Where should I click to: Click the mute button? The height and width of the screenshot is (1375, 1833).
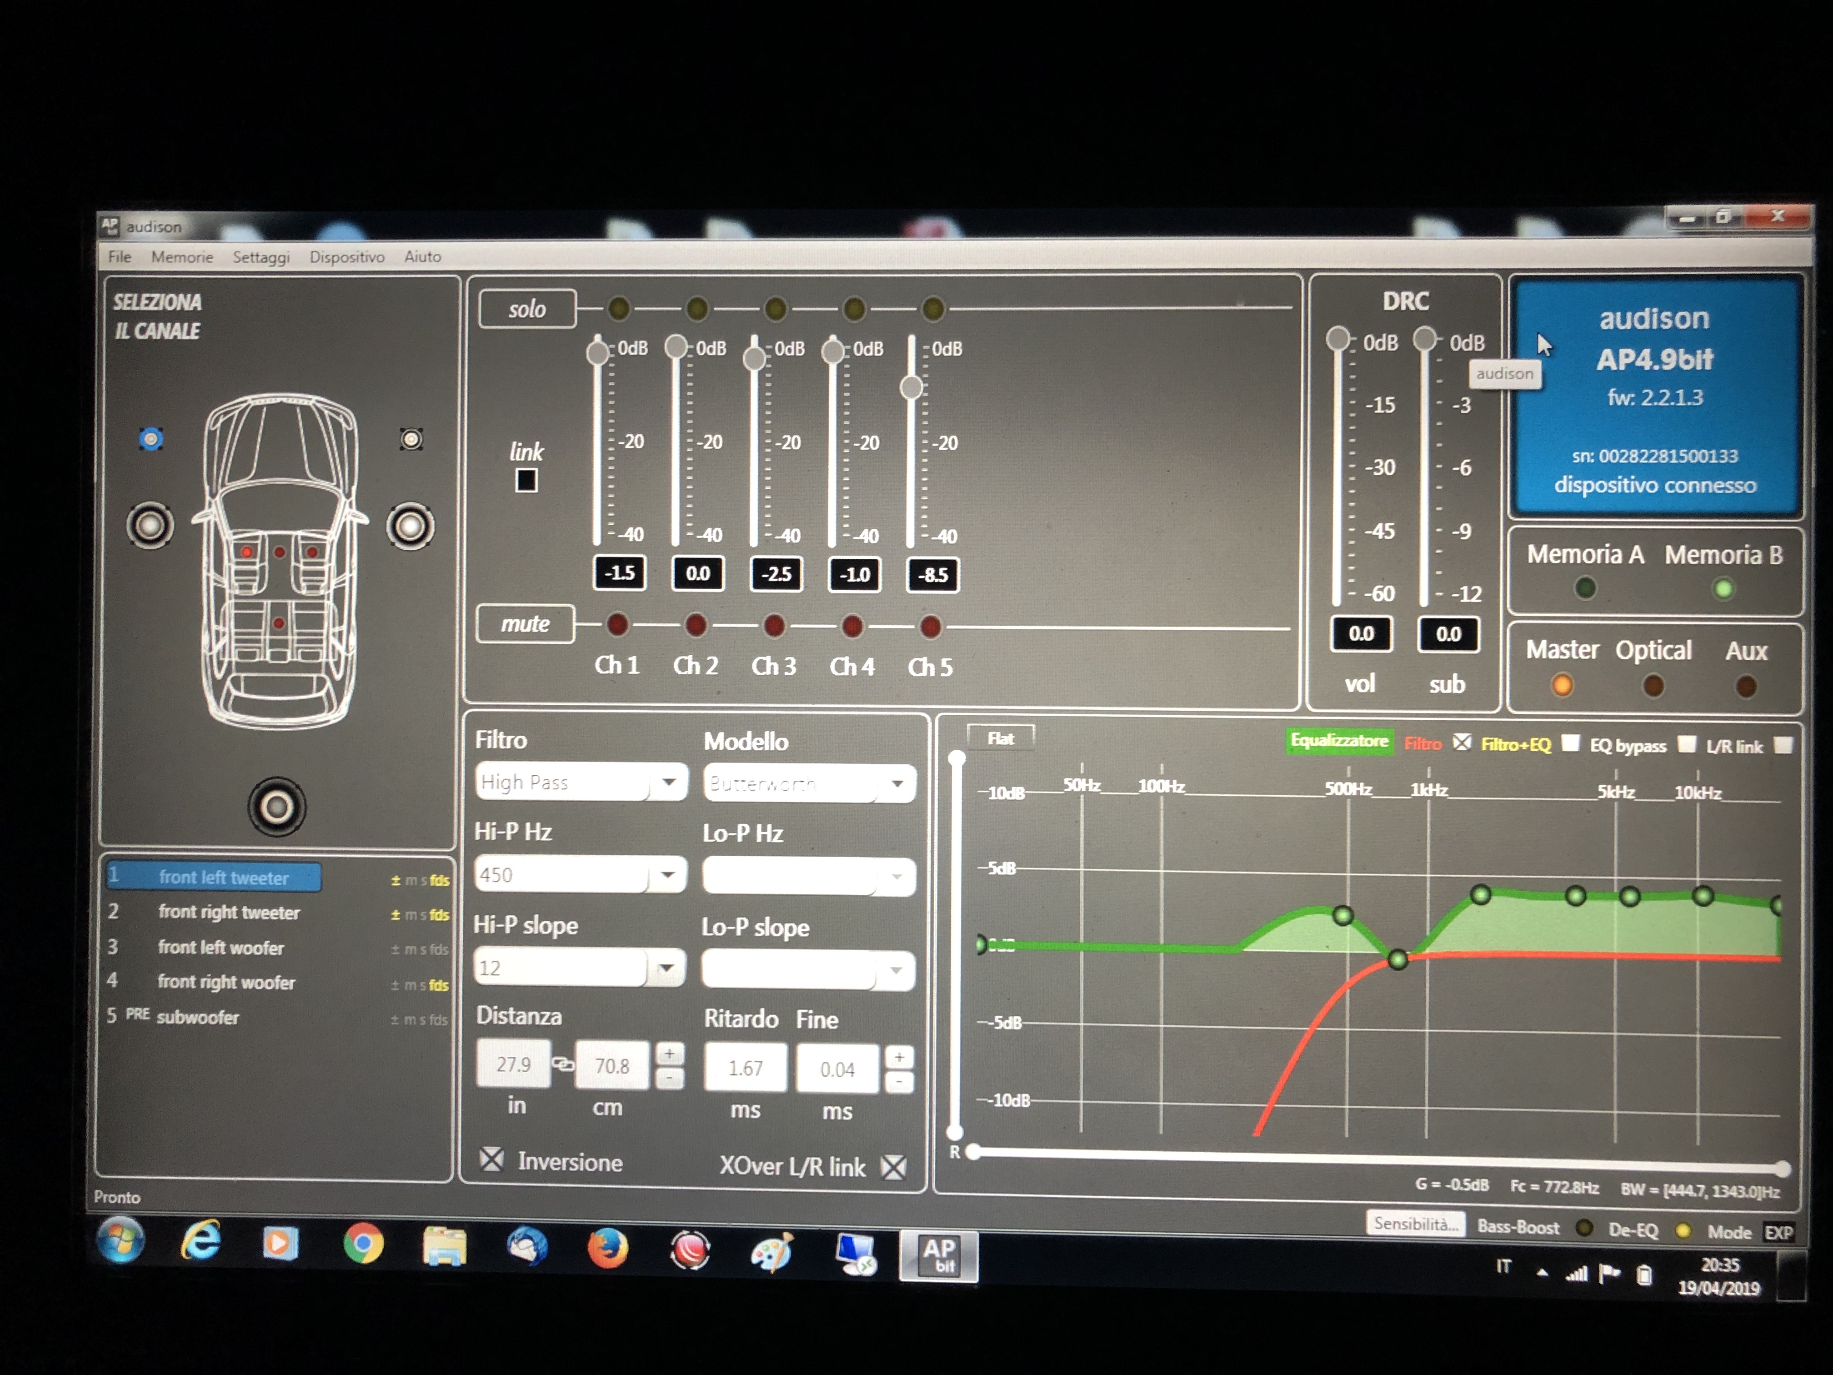tap(525, 623)
